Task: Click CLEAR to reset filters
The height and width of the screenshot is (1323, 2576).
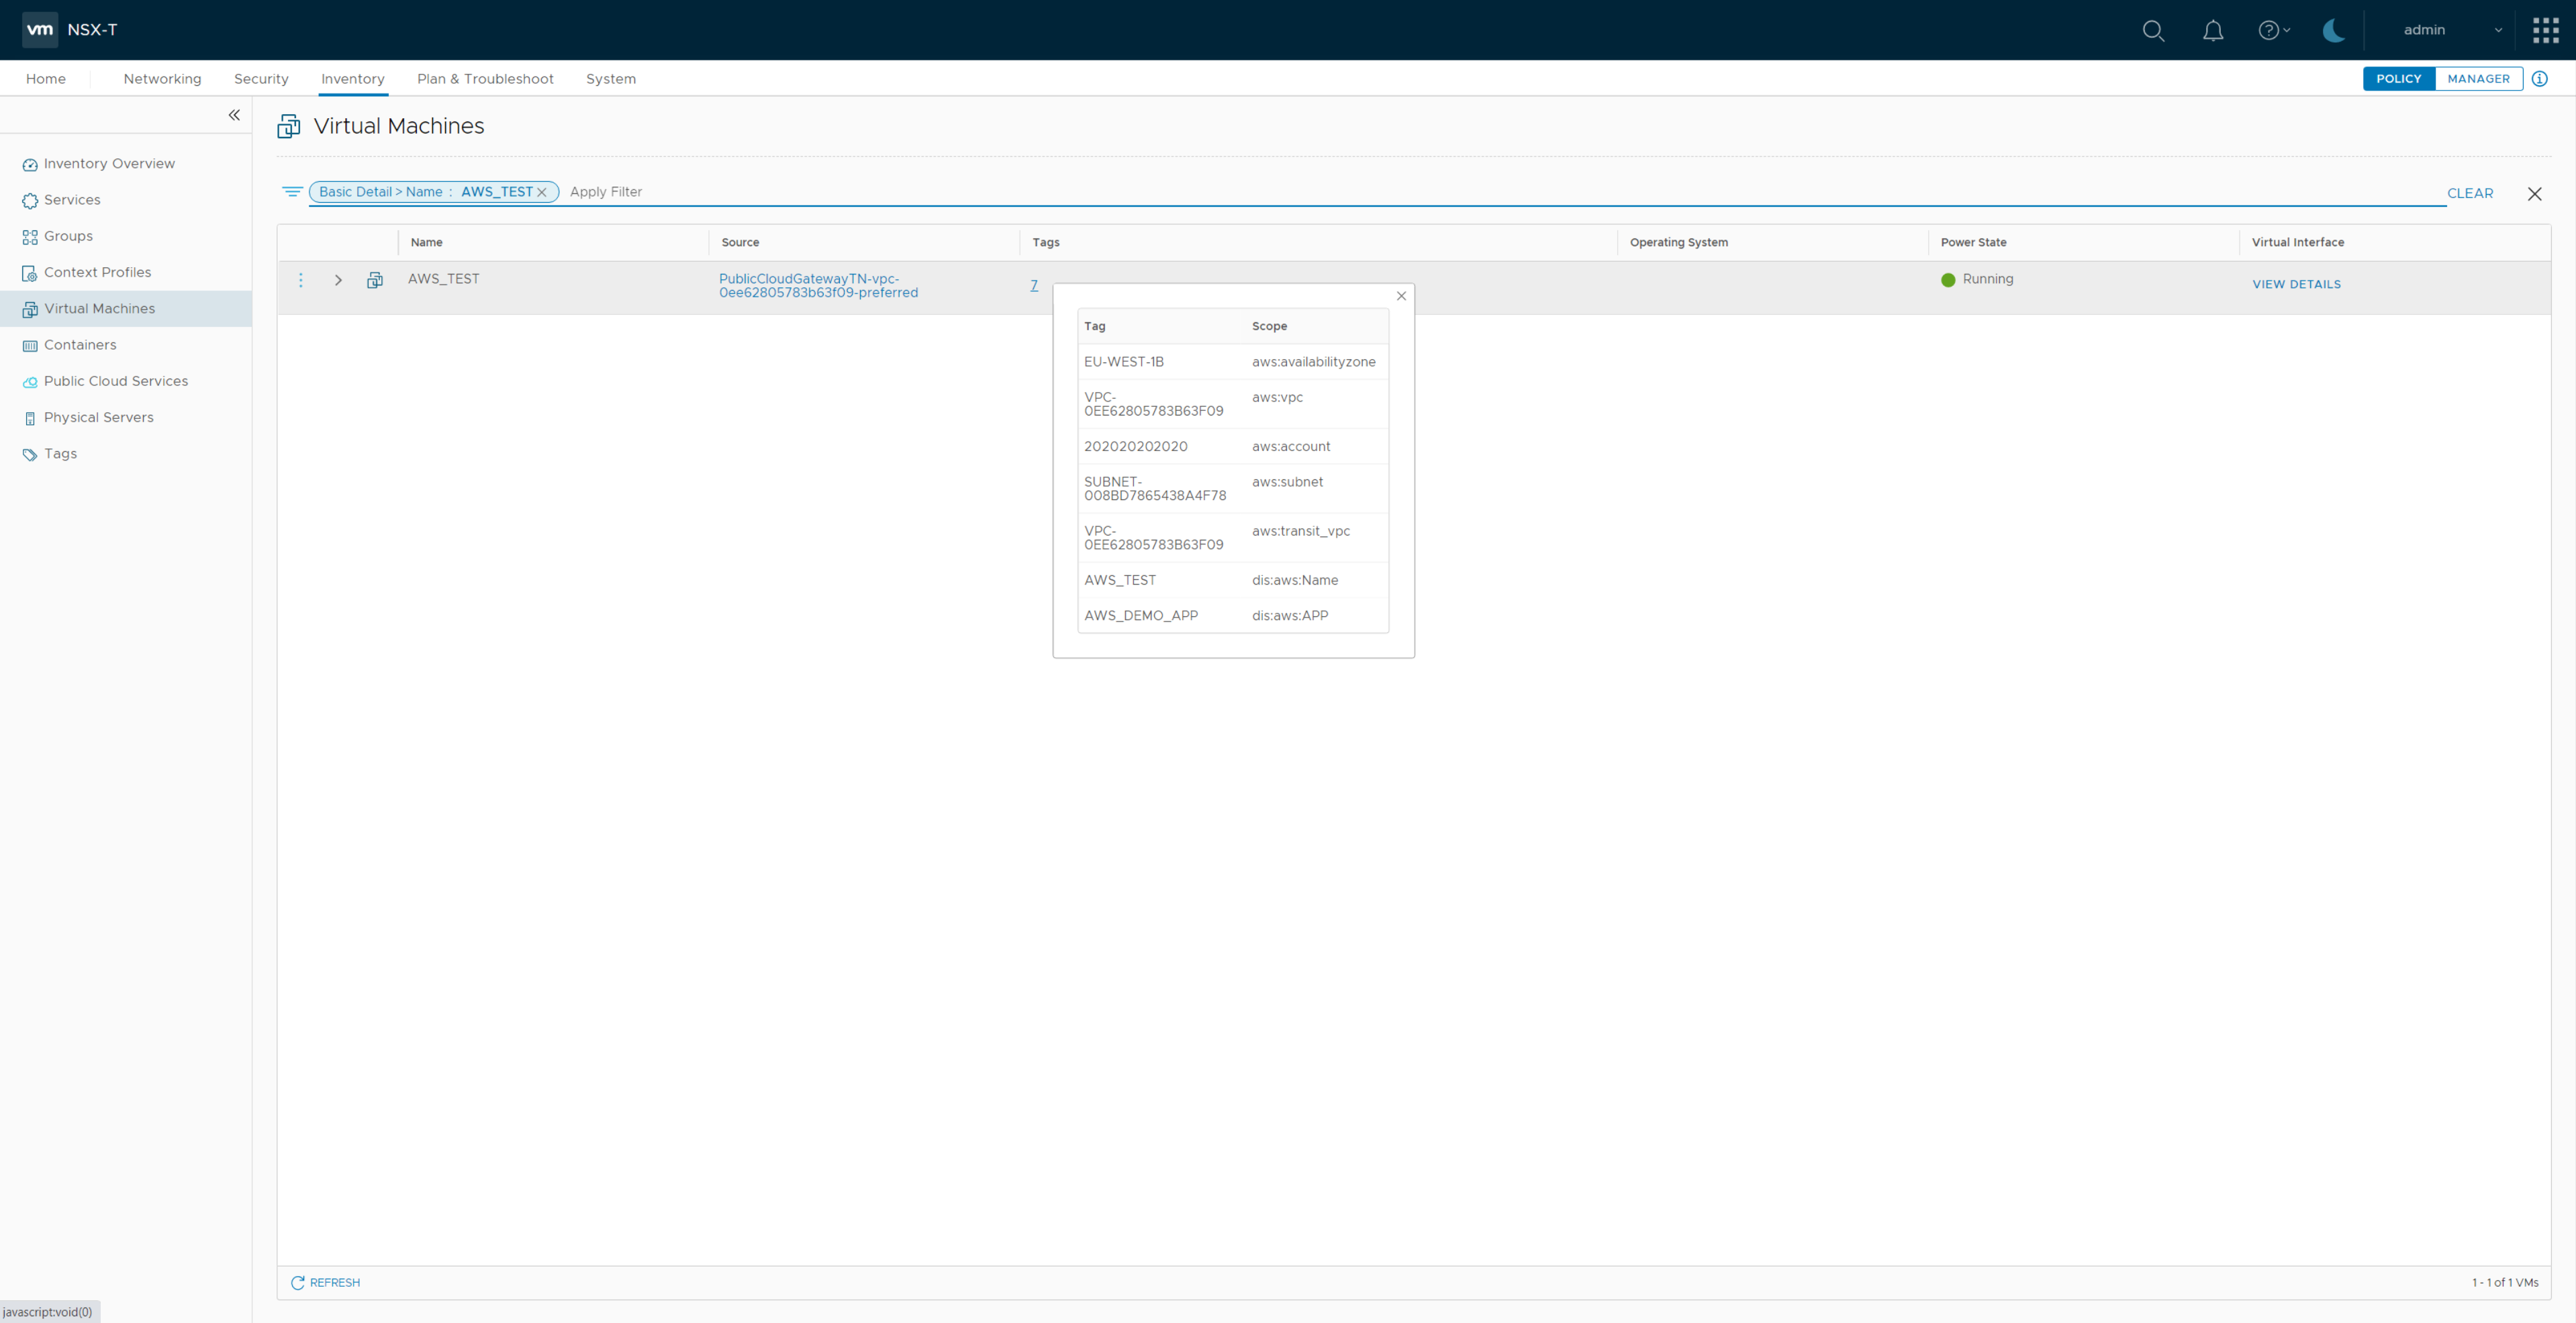Action: tap(2469, 193)
